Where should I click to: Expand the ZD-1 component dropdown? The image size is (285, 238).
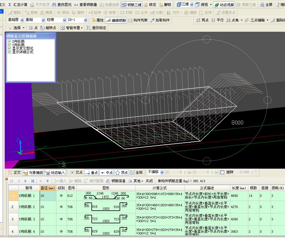tap(85, 20)
